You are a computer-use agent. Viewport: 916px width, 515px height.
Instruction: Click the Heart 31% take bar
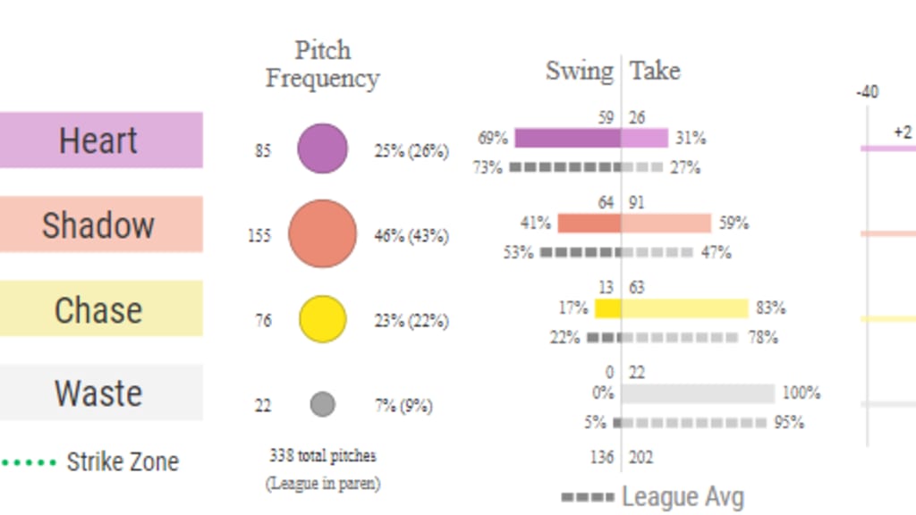click(x=645, y=138)
